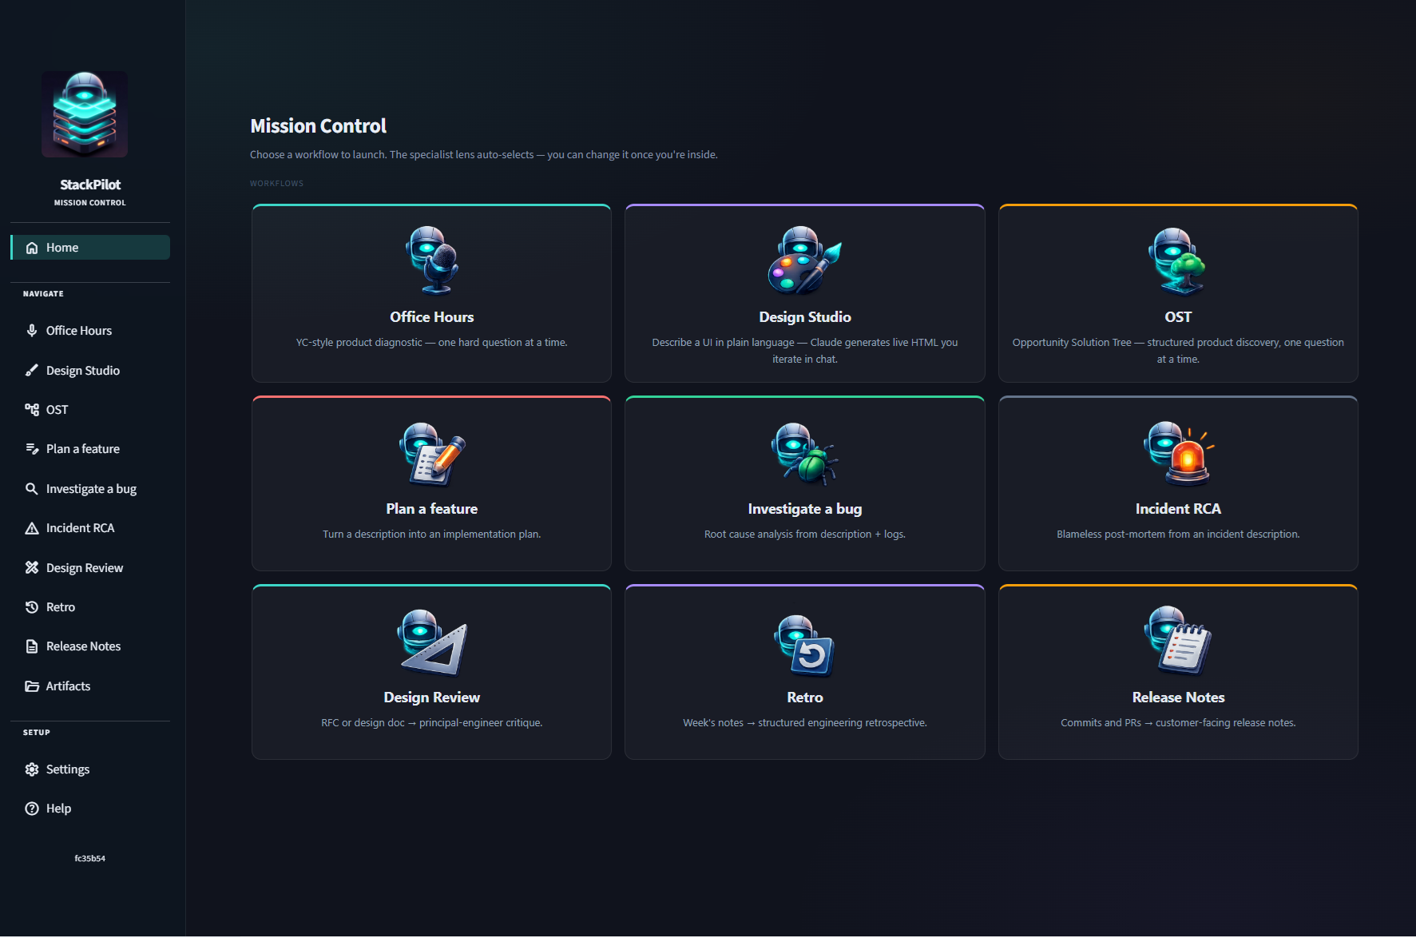Viewport: 1416px width, 938px height.
Task: Click the StackPilot logo image
Action: 85,114
